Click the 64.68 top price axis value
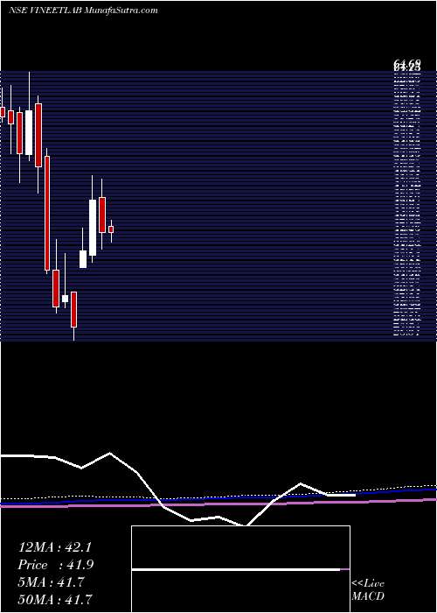Screen dimensions: 437x613 tap(407, 64)
